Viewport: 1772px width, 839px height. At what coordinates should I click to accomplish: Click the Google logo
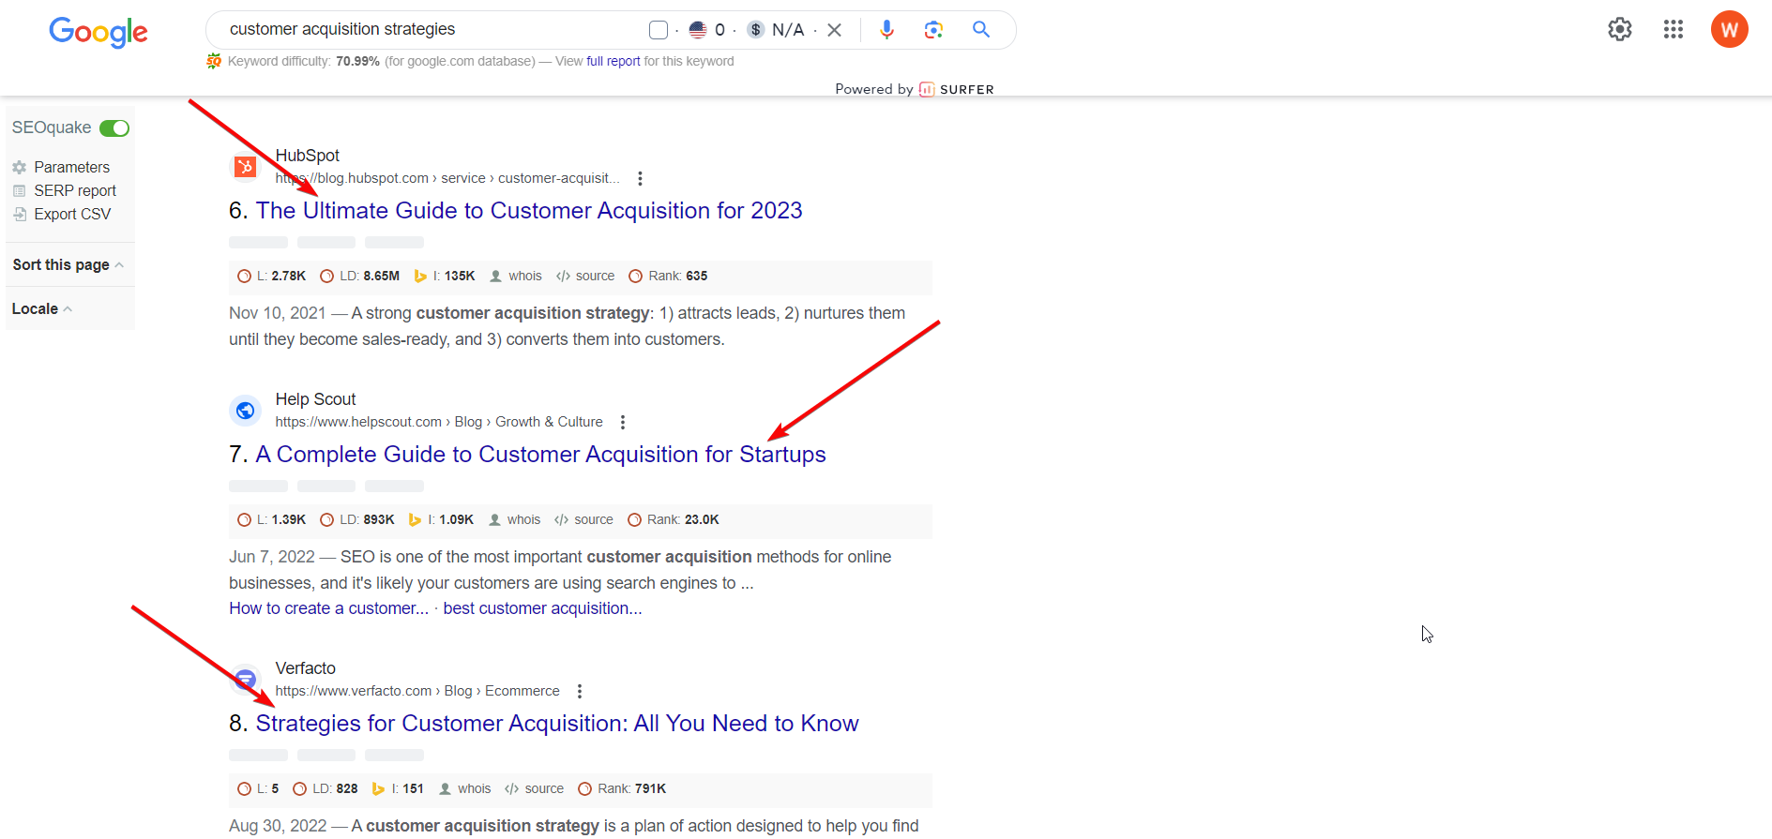tap(98, 32)
